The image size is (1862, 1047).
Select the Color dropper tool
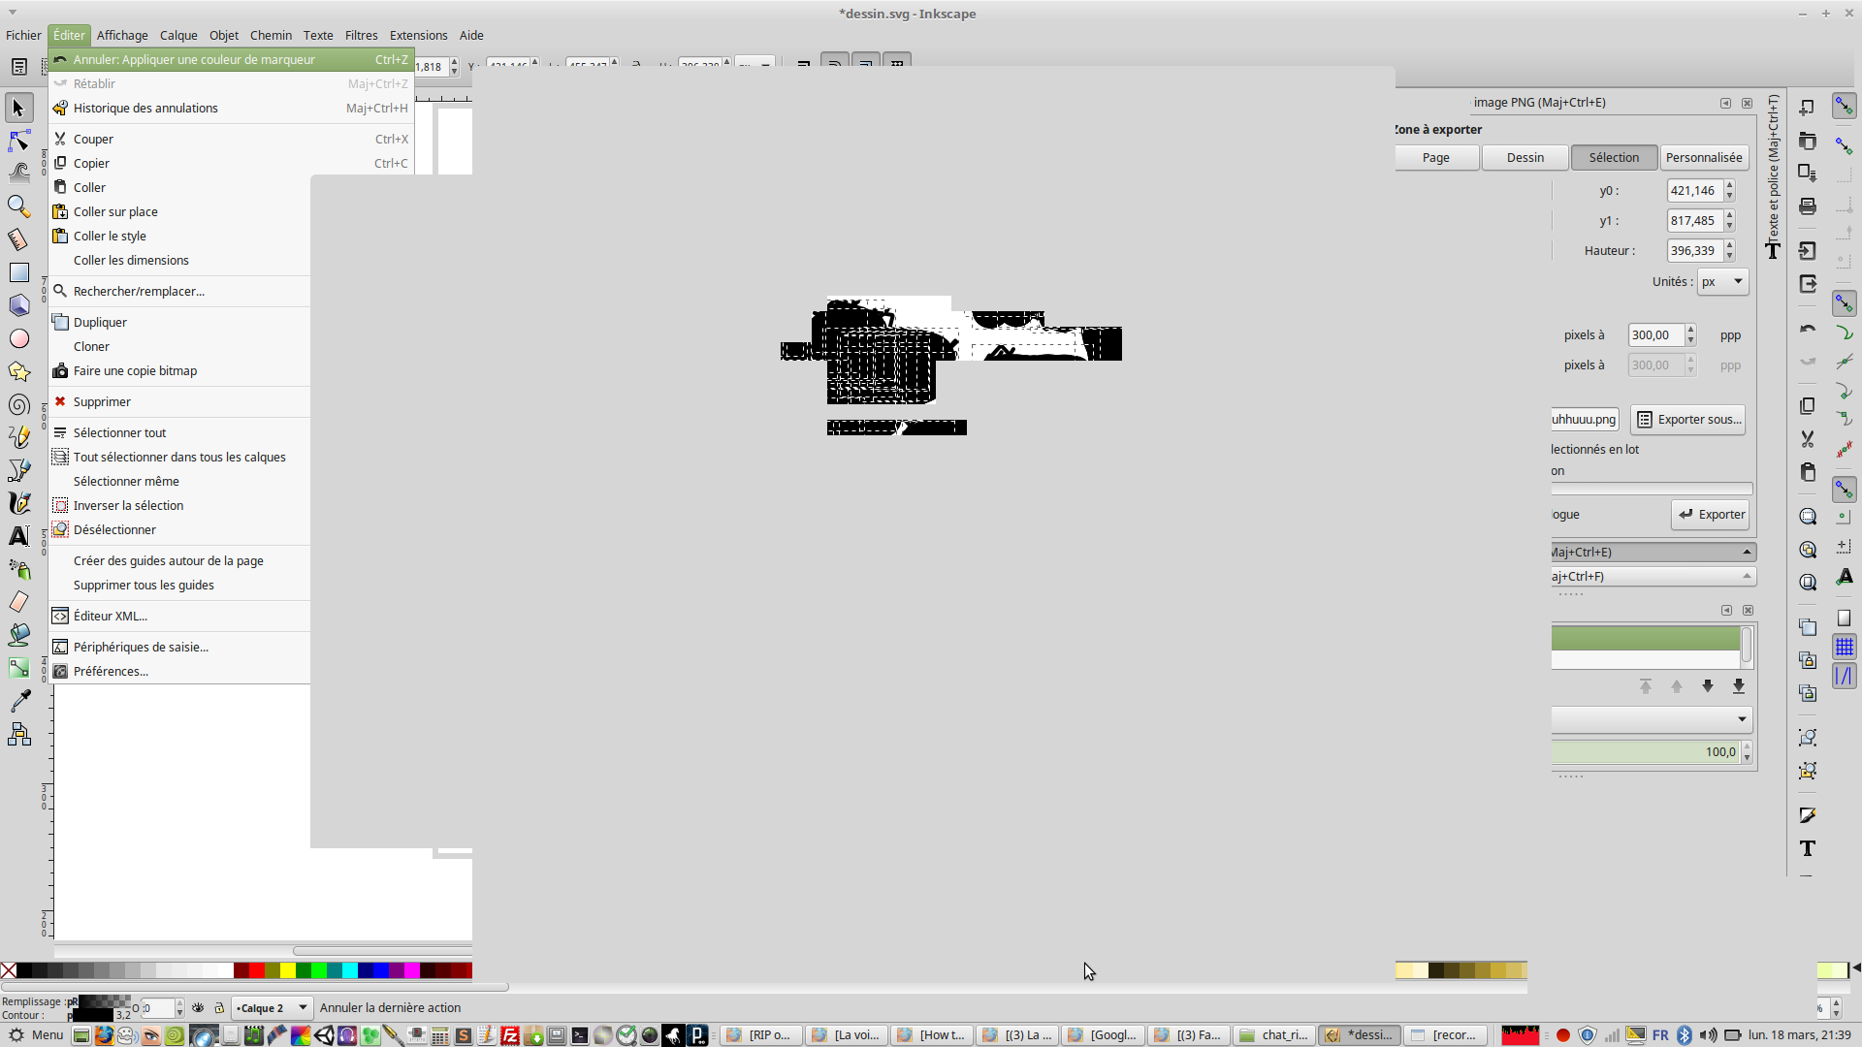click(18, 701)
